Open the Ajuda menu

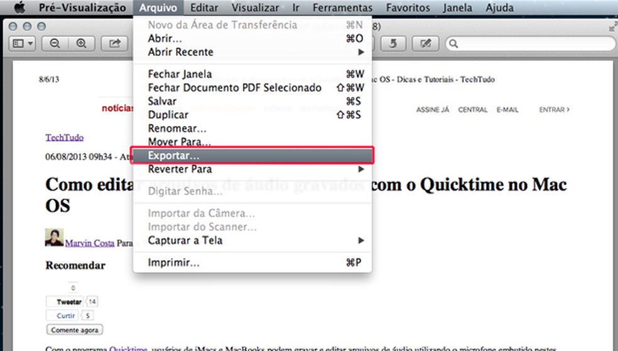[x=499, y=8]
